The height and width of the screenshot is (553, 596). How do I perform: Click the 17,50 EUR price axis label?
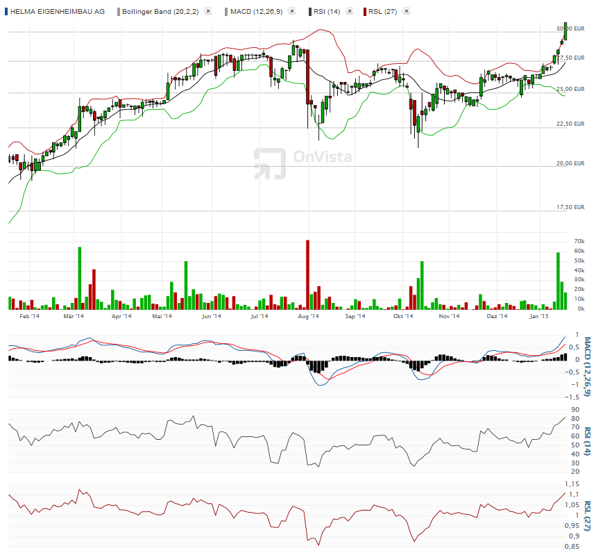[x=570, y=207]
